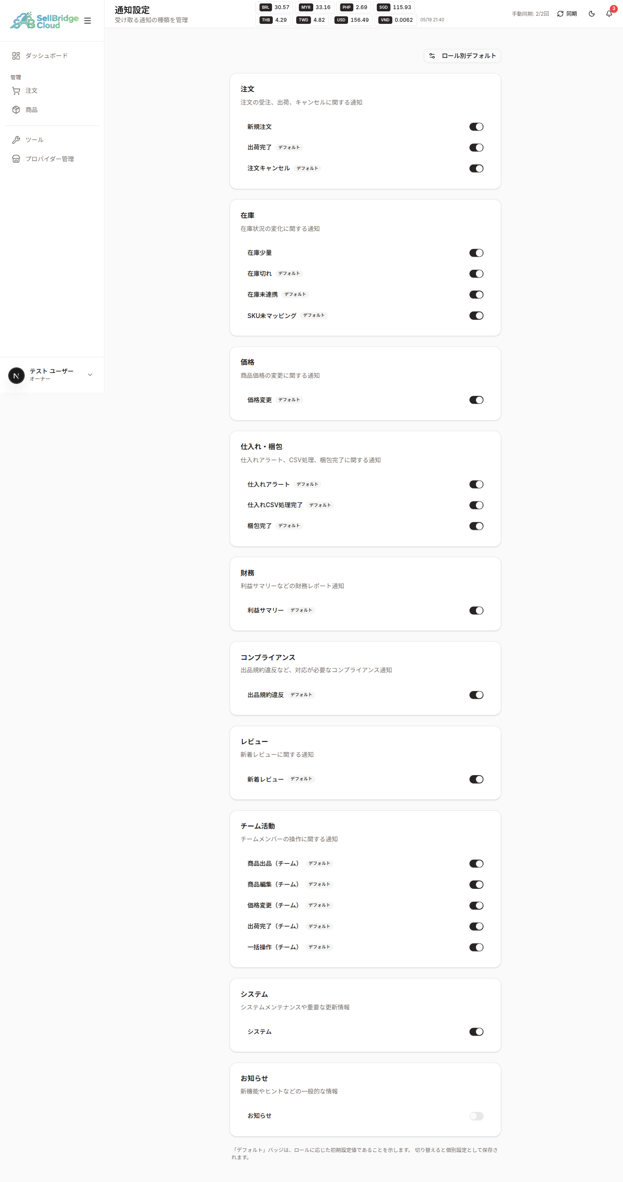
Task: Enable the お知らせ notification switch
Action: pyautogui.click(x=476, y=1116)
